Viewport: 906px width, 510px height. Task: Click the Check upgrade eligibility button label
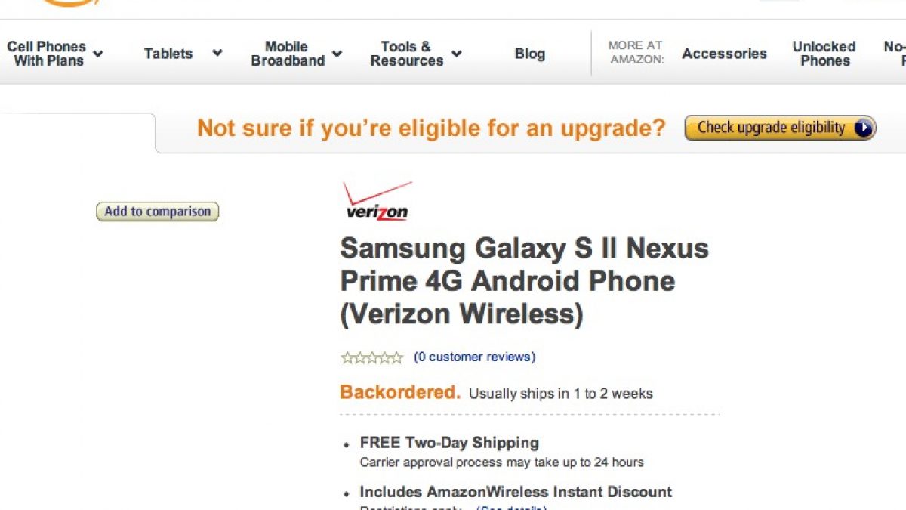pos(771,128)
